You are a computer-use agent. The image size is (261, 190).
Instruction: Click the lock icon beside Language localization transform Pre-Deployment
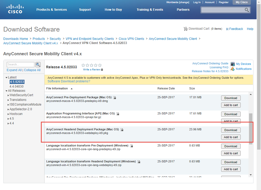coord(132,146)
